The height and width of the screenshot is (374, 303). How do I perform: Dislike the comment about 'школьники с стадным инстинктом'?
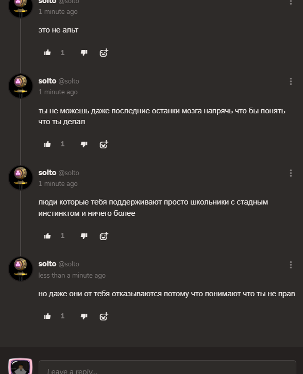click(x=84, y=236)
